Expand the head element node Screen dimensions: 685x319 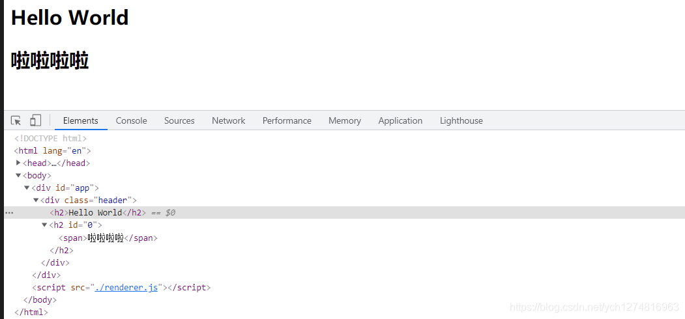[x=18, y=163]
